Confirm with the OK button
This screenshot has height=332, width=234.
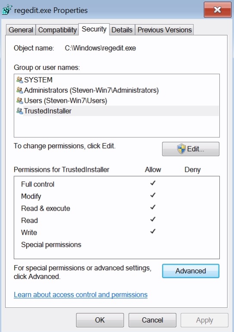pos(100,320)
